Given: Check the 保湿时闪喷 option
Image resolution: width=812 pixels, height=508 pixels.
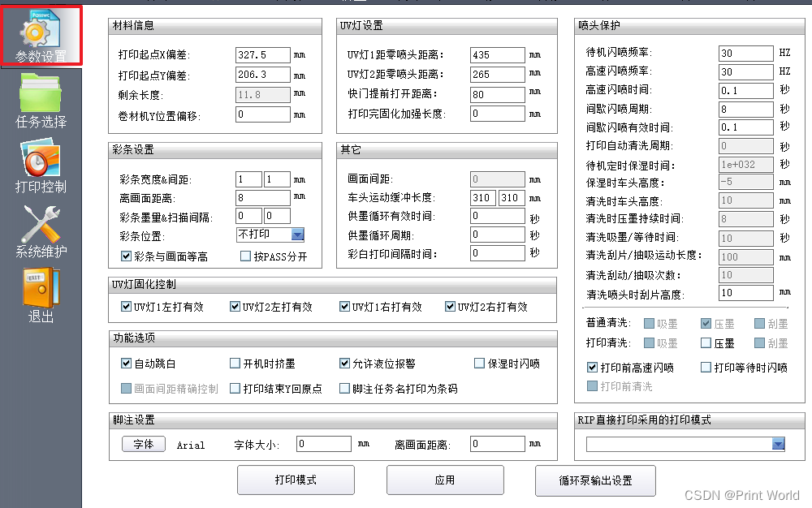Looking at the screenshot, I should (x=479, y=364).
